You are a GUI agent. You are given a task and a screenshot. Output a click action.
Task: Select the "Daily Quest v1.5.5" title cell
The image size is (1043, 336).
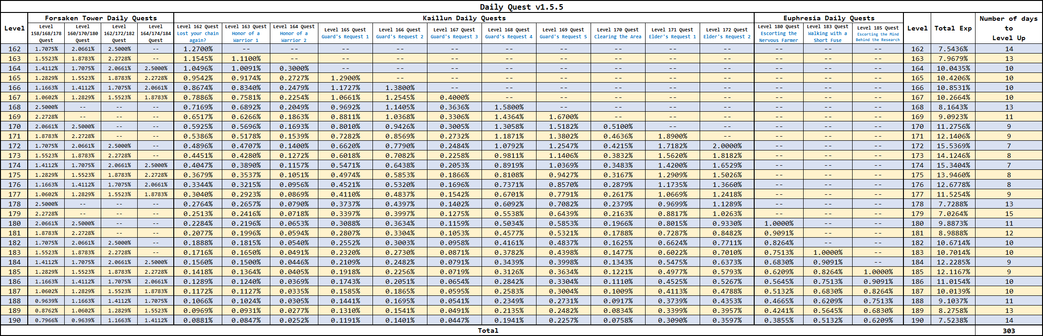521,7
